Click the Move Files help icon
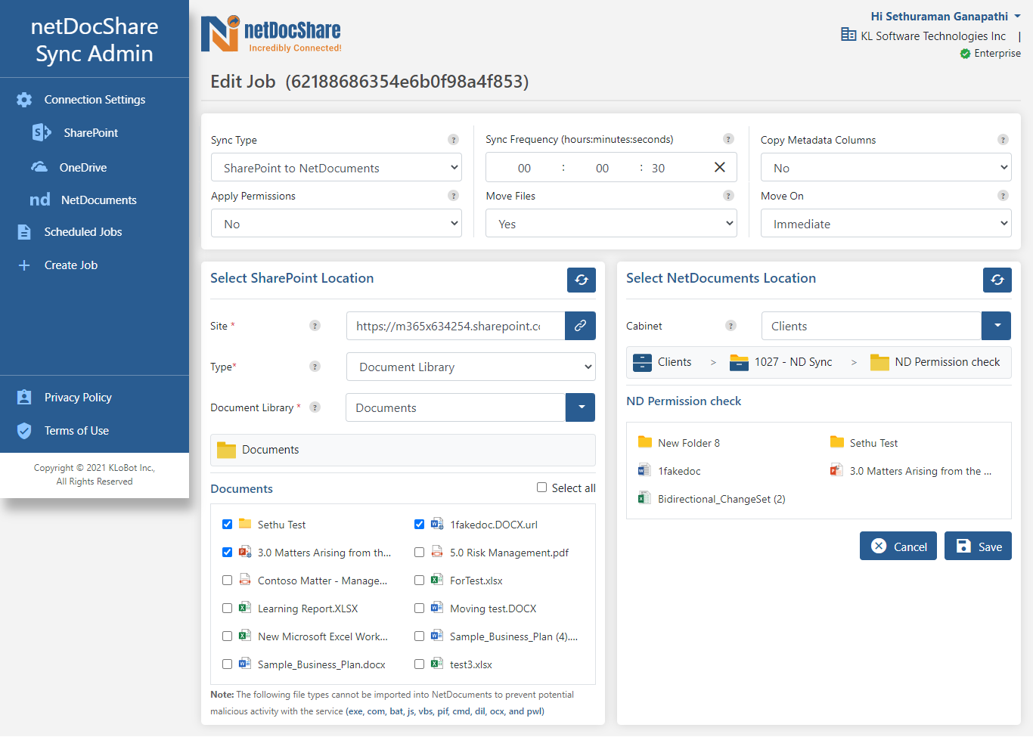Viewport: 1033px width, 737px height. pos(728,196)
